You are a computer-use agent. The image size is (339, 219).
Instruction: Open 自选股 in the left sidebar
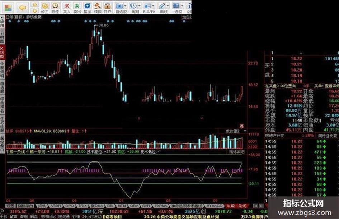[2, 87]
